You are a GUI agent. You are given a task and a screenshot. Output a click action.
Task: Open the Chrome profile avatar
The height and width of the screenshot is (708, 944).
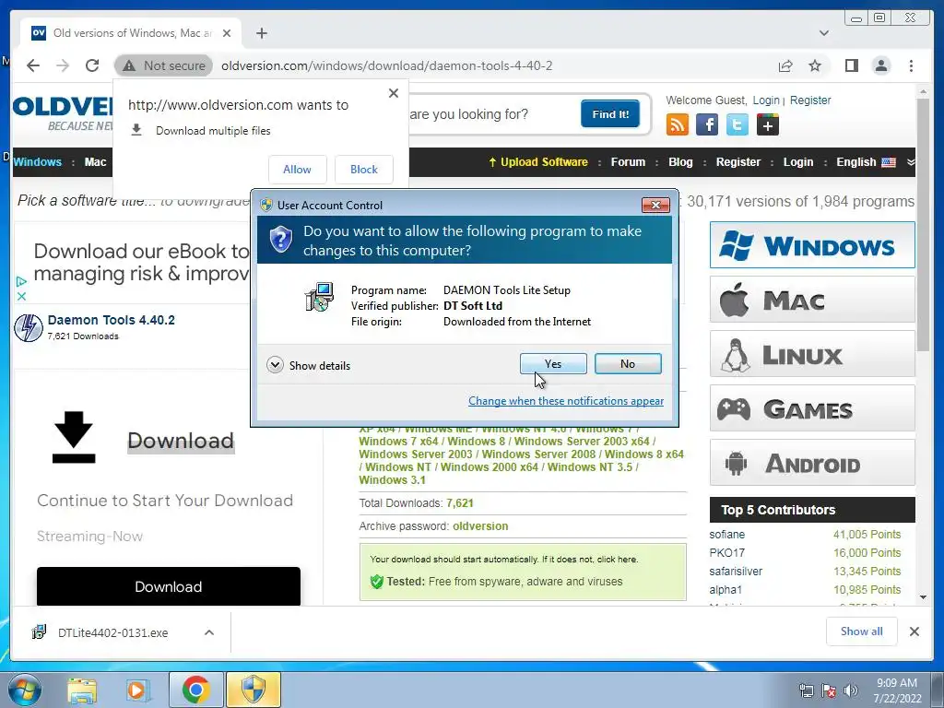(881, 65)
